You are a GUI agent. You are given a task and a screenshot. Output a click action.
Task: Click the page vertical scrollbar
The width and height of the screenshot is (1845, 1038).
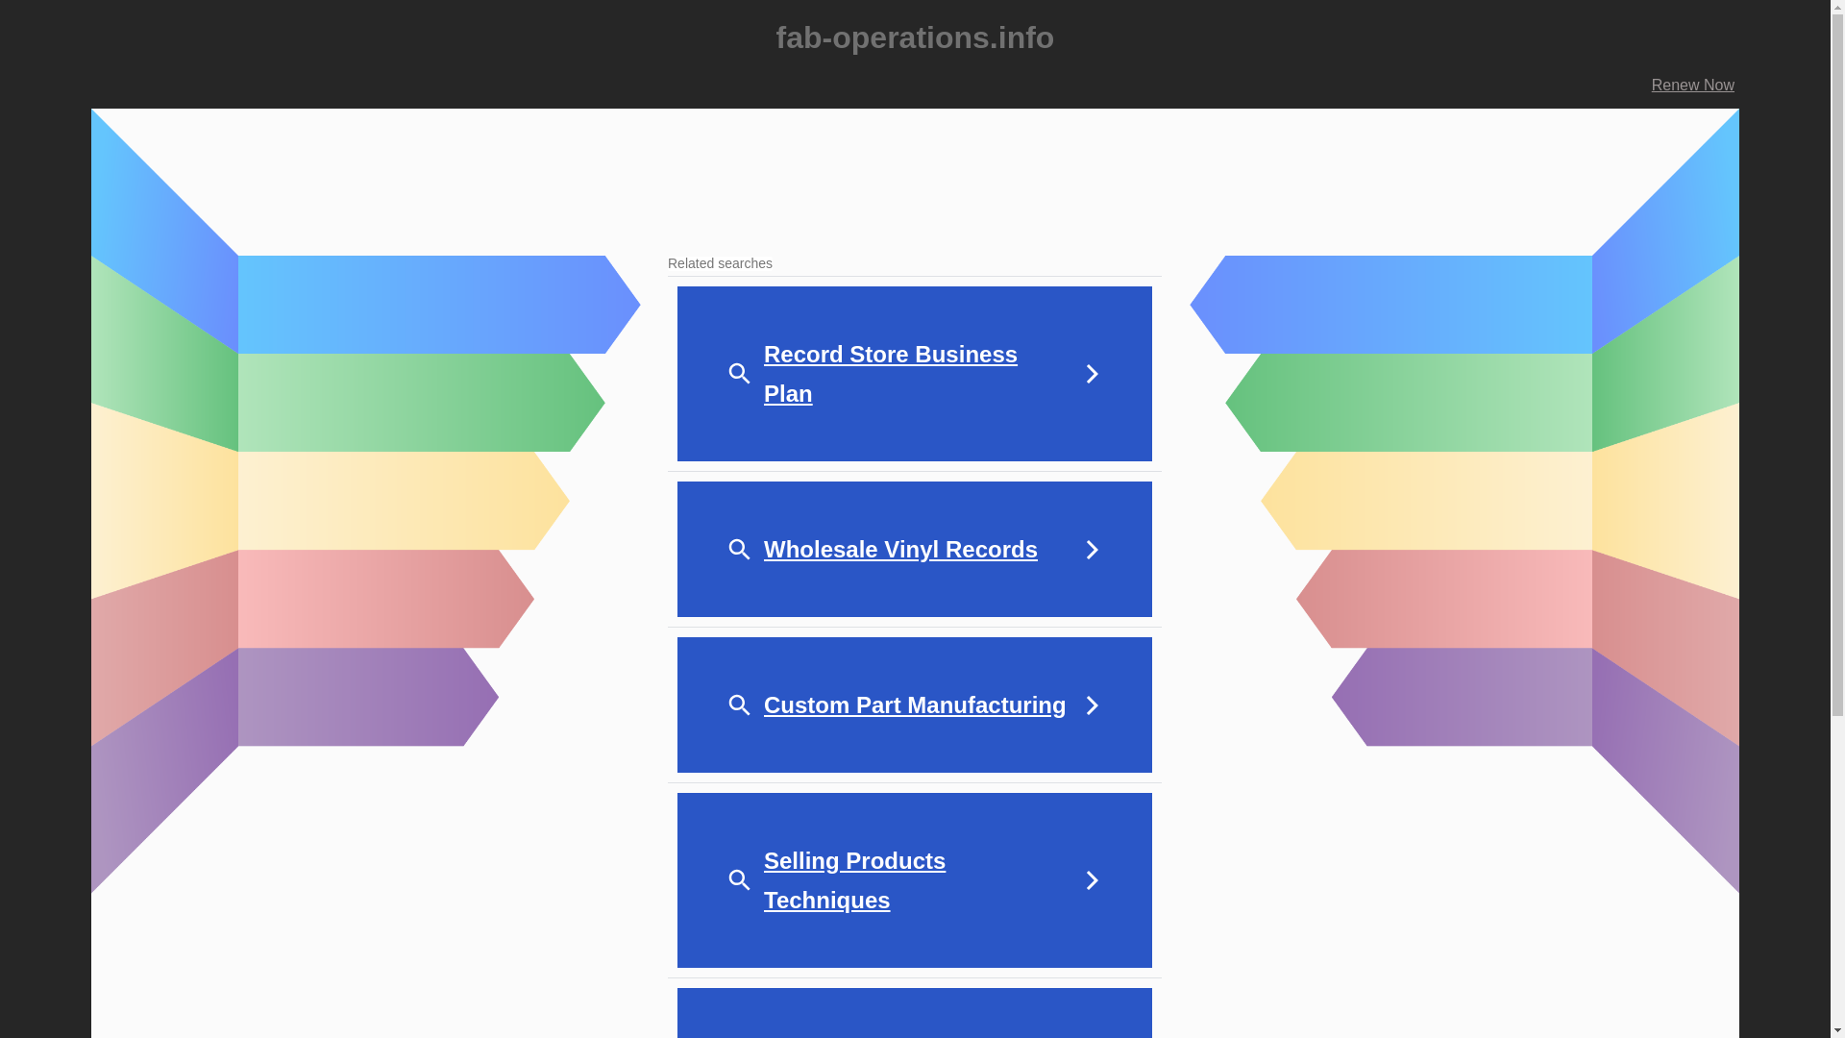[1837, 519]
